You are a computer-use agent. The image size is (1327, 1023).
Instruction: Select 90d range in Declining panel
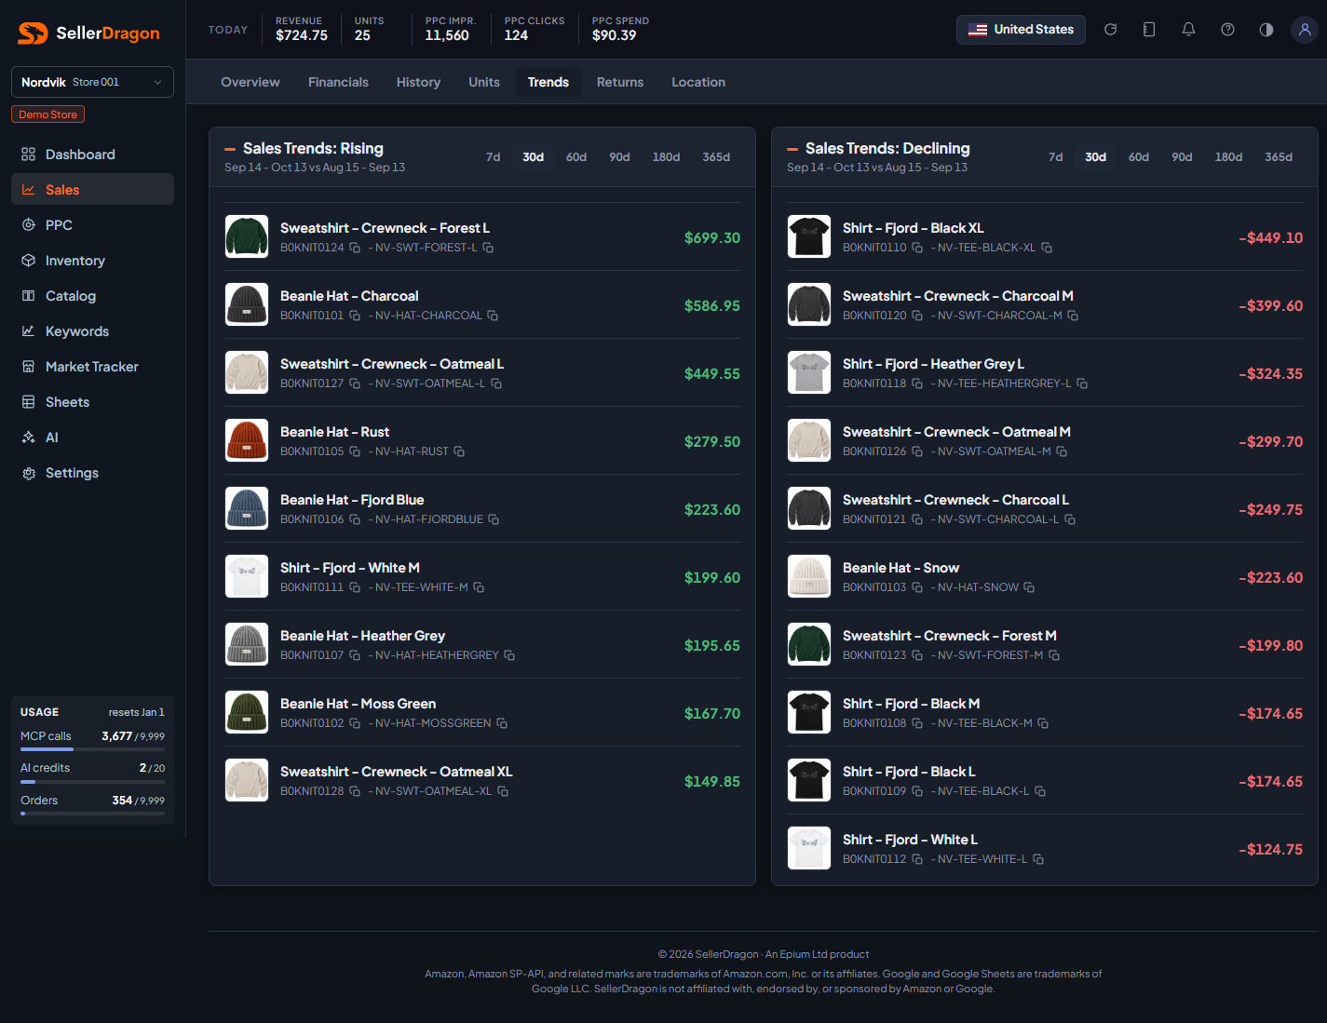(x=1182, y=157)
